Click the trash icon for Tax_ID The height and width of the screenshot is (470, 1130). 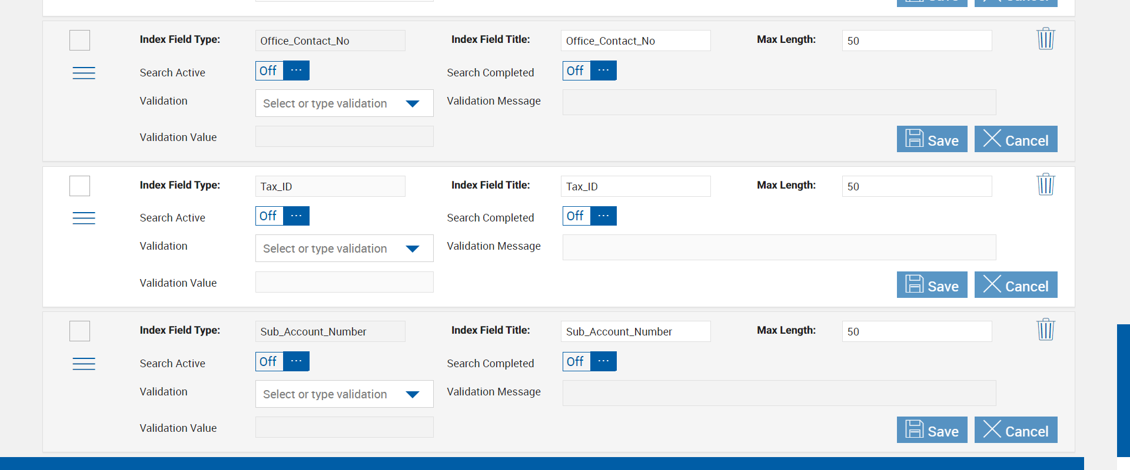[x=1045, y=184]
